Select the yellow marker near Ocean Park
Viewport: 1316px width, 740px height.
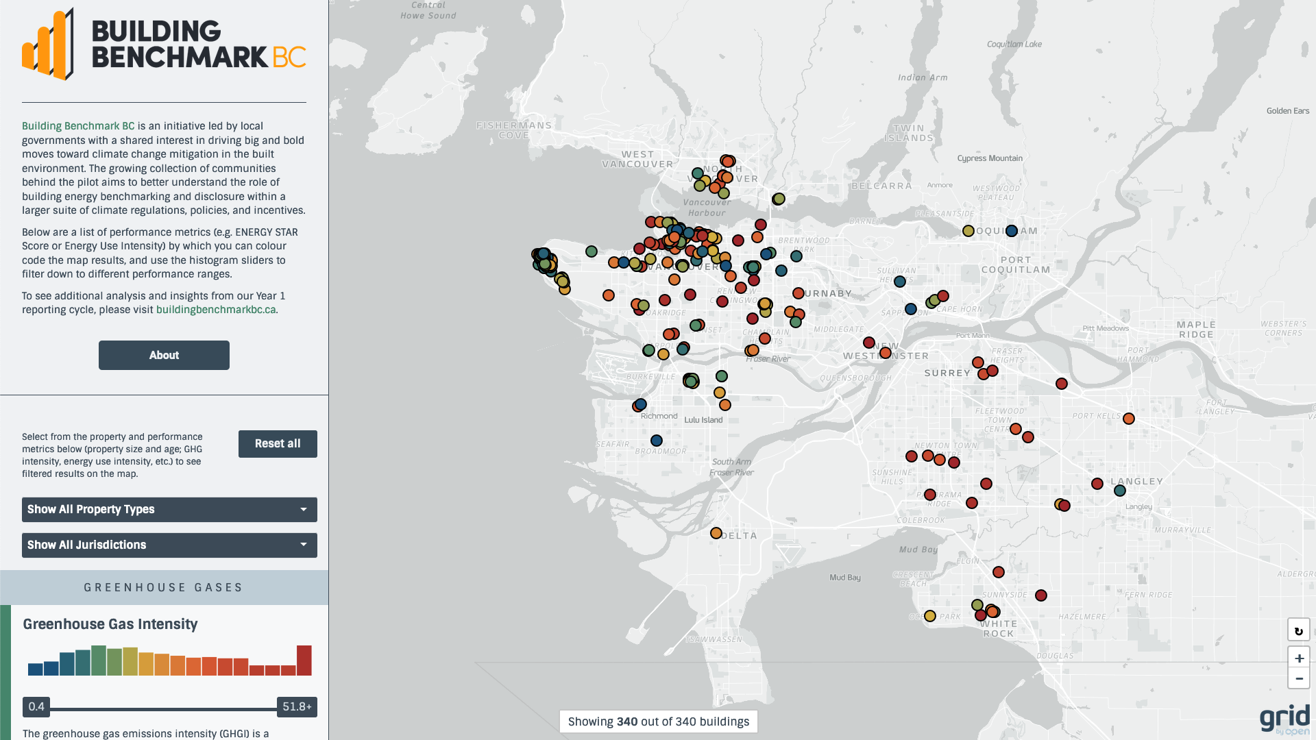coord(929,616)
